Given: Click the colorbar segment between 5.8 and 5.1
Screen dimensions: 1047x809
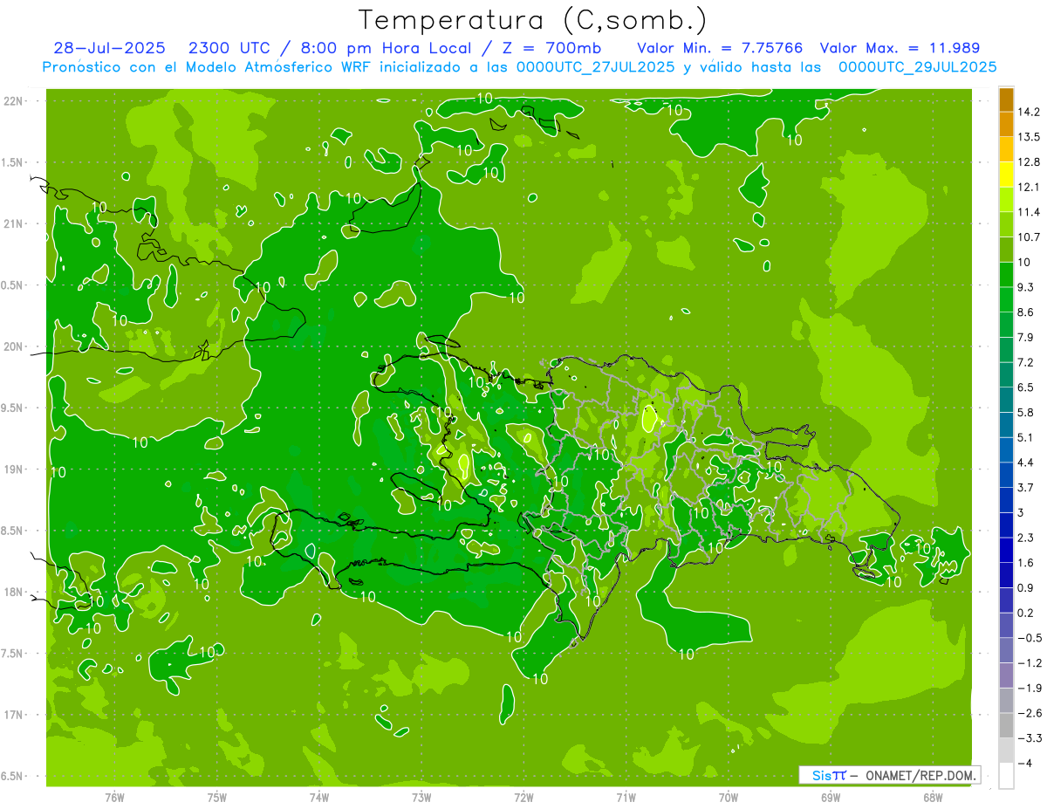Looking at the screenshot, I should (1006, 425).
